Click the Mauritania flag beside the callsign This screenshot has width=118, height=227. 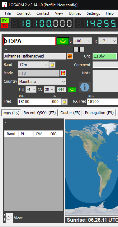[x=63, y=41]
